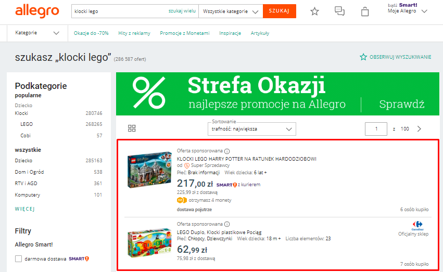Click szukaj wielu link

click(182, 11)
